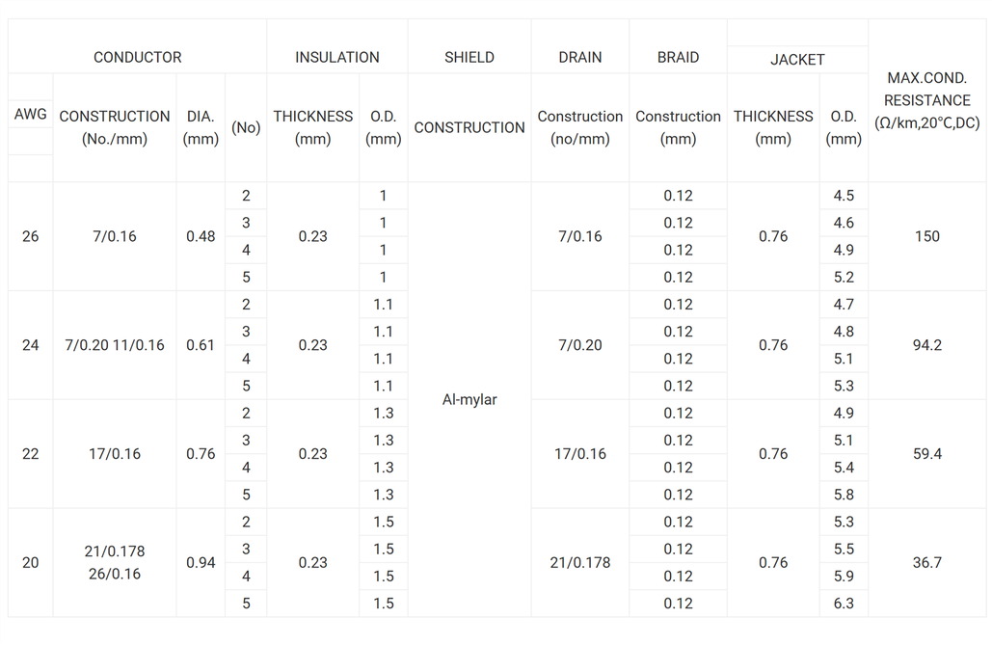Click the Al-mylar shield construction cell
Screen dimensions: 992x645
point(469,399)
